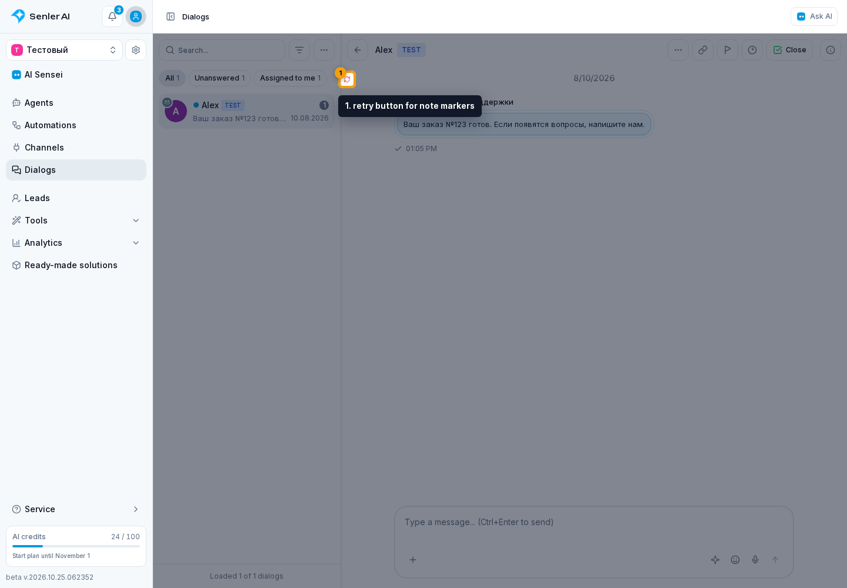
Task: Open workspace settings gear
Action: pyautogui.click(x=136, y=50)
